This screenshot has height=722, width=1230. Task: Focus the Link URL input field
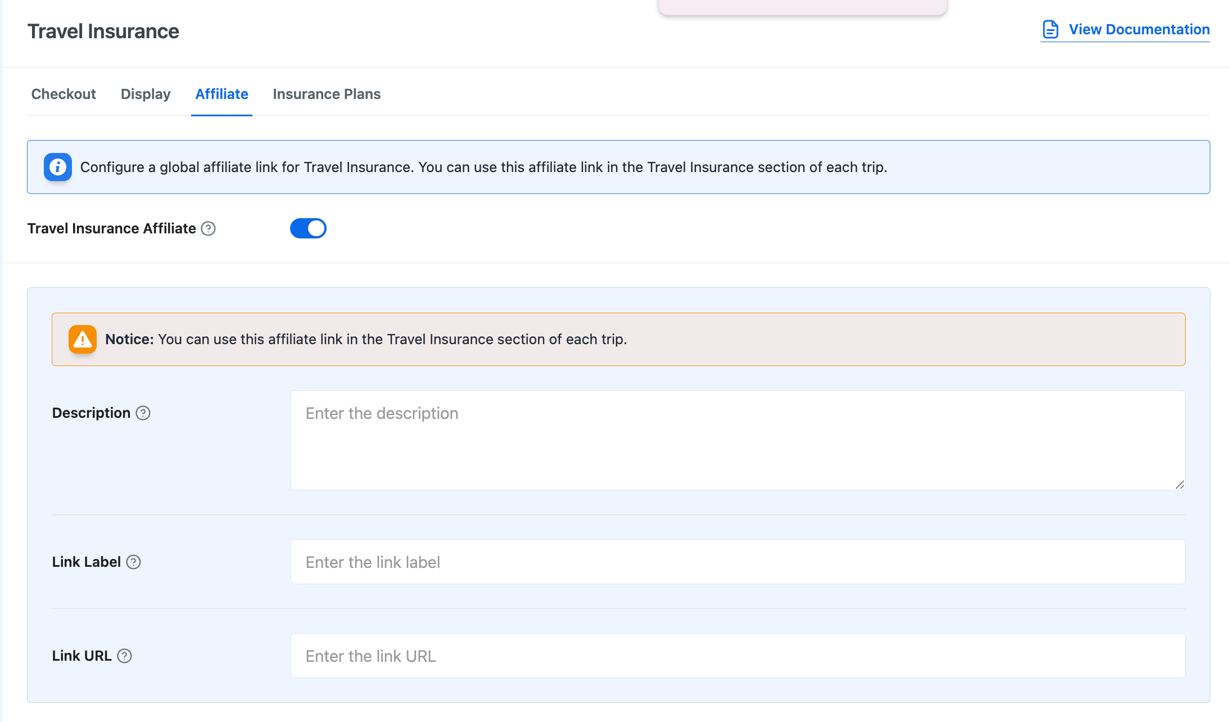pyautogui.click(x=738, y=656)
